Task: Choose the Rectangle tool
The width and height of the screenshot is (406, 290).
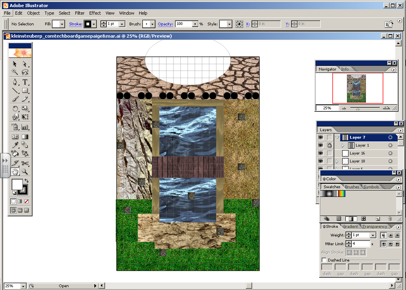Action: (x=25, y=91)
